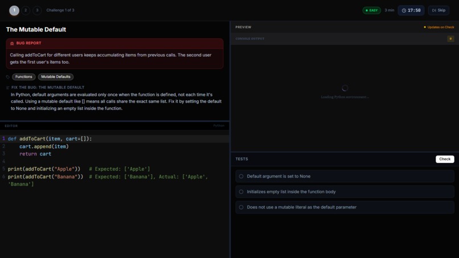Click the Python language label
Screen dimensions: 459x258
(x=219, y=126)
